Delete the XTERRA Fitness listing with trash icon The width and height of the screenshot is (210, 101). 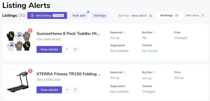pyautogui.click(x=75, y=90)
